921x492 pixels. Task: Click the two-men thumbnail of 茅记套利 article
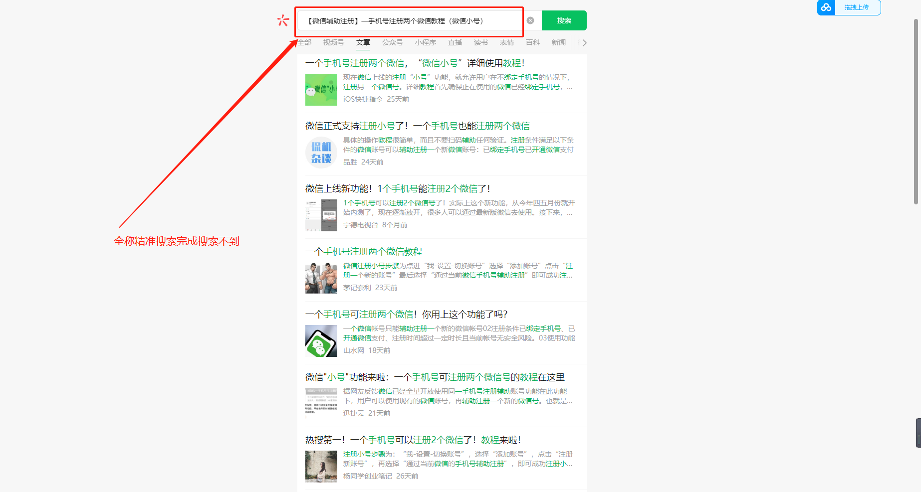point(321,278)
